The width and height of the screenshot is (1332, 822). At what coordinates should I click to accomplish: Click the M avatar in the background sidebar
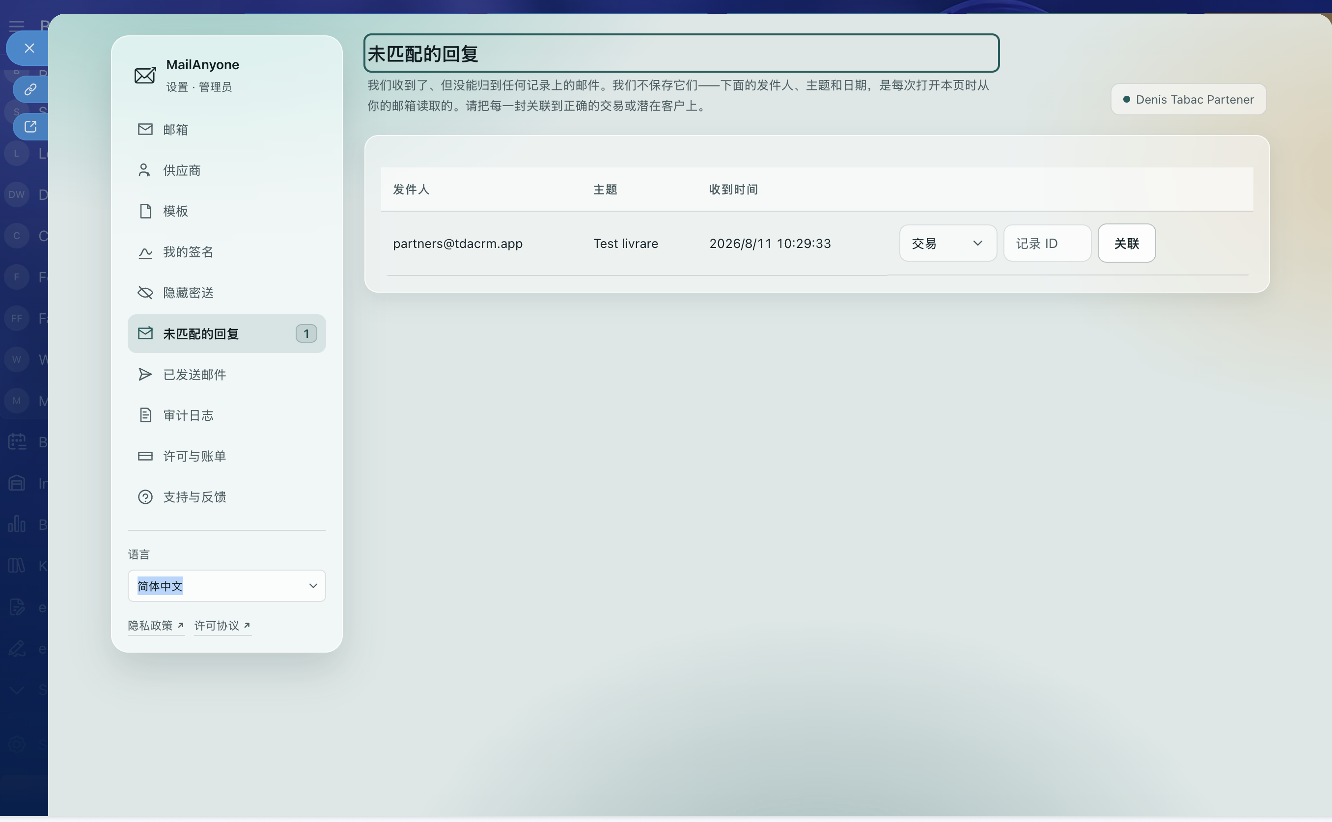tap(17, 401)
